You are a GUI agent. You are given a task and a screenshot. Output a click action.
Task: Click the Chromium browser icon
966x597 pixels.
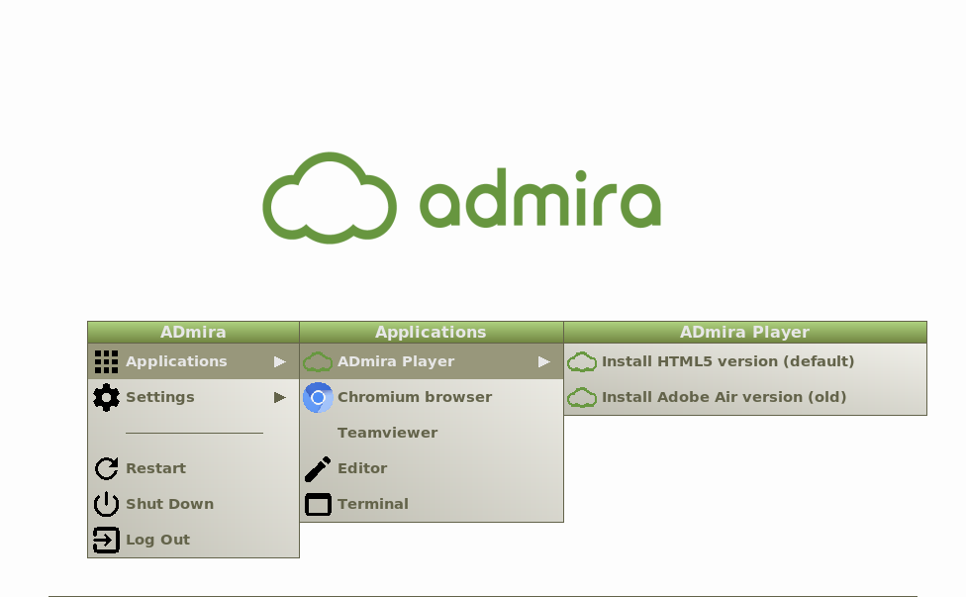[x=318, y=397]
